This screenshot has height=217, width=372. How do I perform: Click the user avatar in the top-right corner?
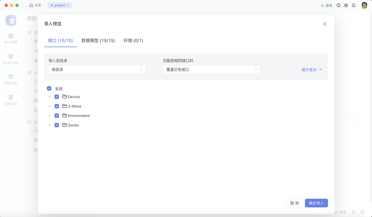(364, 5)
